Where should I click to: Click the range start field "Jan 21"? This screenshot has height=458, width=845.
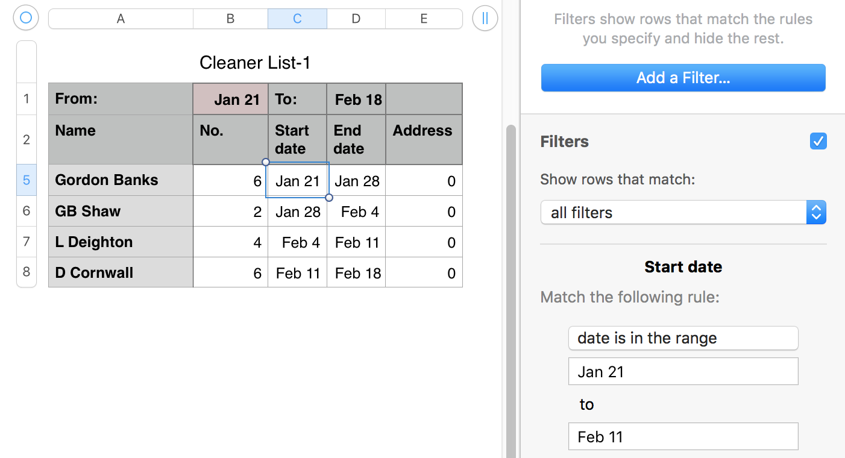683,372
